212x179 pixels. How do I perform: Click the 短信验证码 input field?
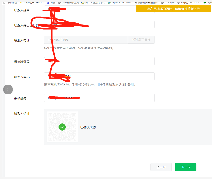tap(99, 61)
